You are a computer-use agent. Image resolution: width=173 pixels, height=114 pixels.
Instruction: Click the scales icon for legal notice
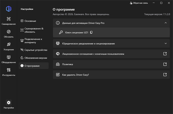pyautogui.click(x=58, y=43)
